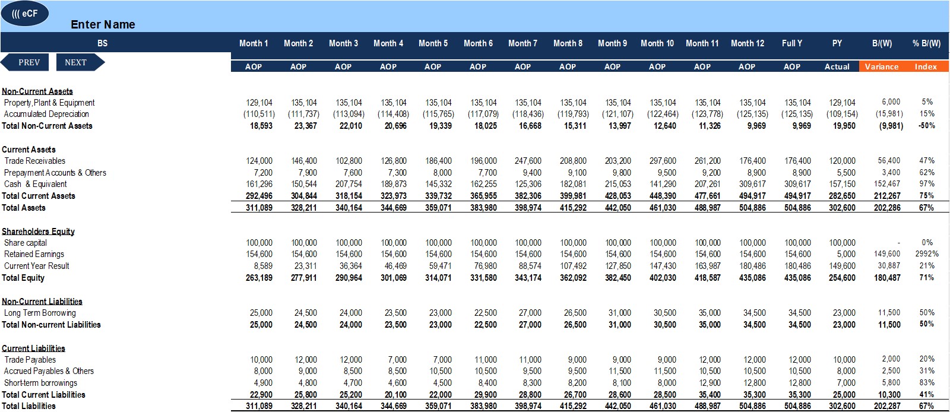
Task: Click the Month 1 column header
Action: coord(254,43)
